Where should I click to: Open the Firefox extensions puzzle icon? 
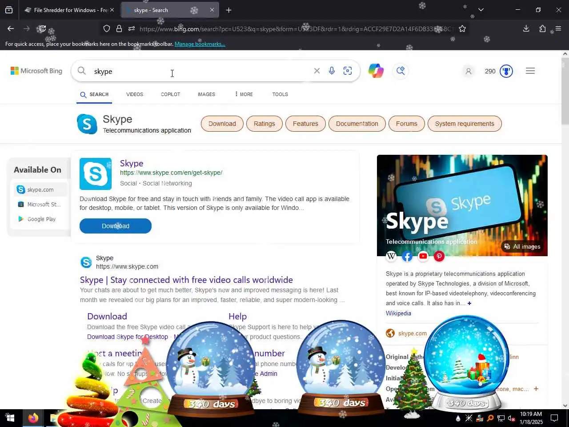(542, 28)
